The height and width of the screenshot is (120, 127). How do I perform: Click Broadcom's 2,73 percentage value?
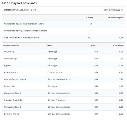pyautogui.click(x=121, y=86)
